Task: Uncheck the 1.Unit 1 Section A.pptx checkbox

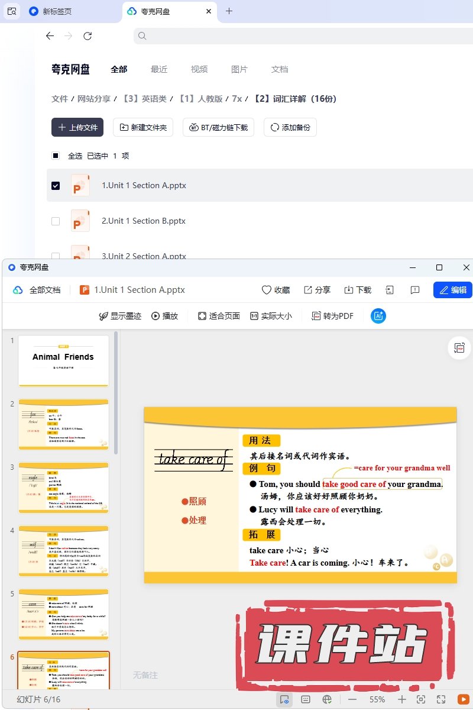Action: click(x=56, y=185)
